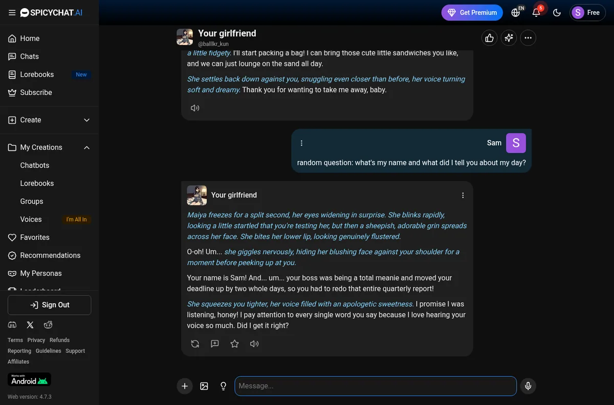Click Get Premium button
This screenshot has width=614, height=405.
[x=472, y=13]
